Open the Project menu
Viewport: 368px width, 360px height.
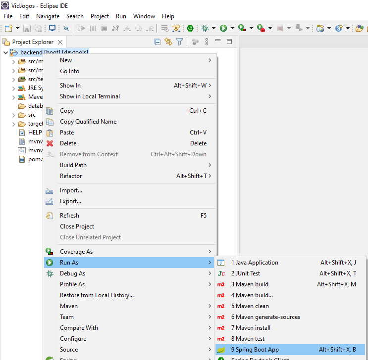[x=100, y=16]
